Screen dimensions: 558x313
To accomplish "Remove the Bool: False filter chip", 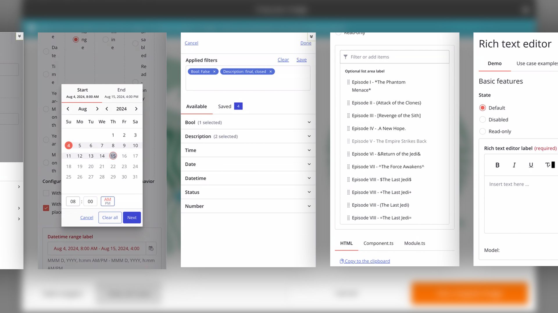I will coord(214,72).
